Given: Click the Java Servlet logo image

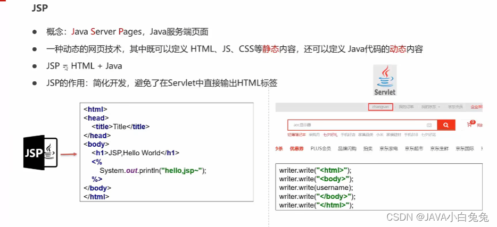Looking at the screenshot, I should tap(385, 80).
